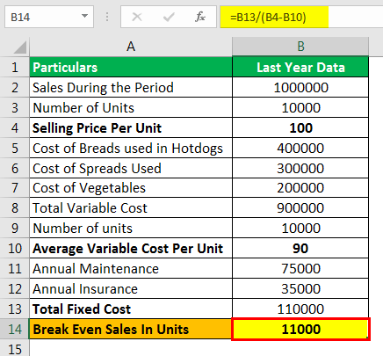This screenshot has height=356, width=383.
Task: Select row 9 header
Action: coord(15,228)
